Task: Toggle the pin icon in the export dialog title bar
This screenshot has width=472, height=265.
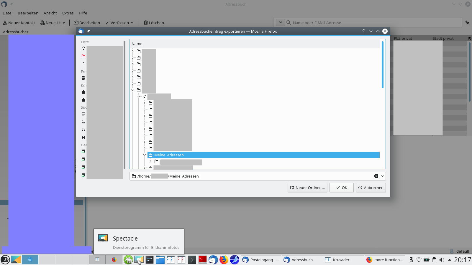Action: coord(88,31)
